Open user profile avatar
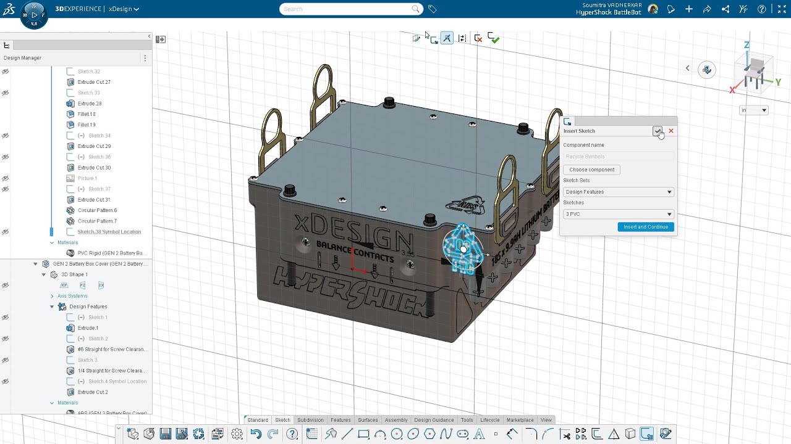The width and height of the screenshot is (791, 444). pos(653,9)
